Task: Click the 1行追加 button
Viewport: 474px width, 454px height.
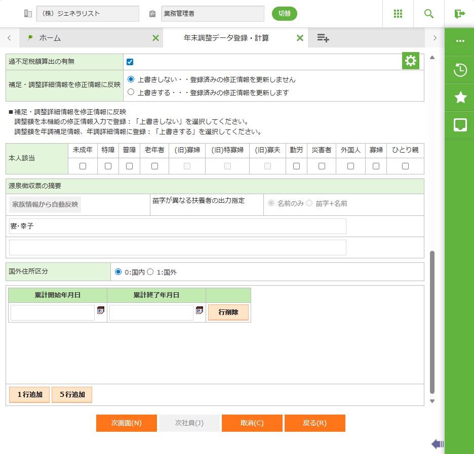Action: [x=30, y=394]
